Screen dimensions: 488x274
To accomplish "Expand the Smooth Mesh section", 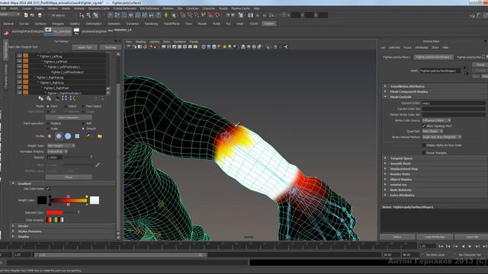I will point(385,164).
